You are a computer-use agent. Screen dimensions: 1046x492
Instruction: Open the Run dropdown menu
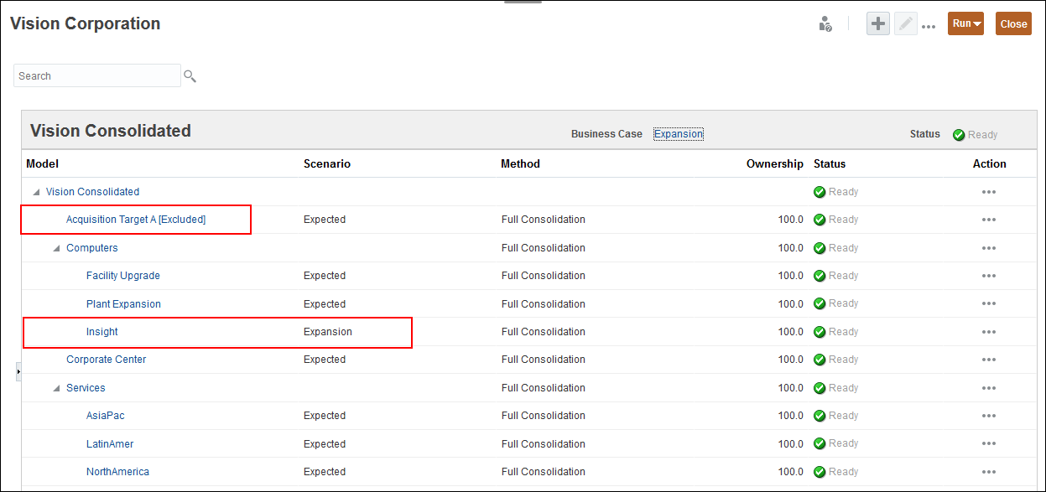[x=965, y=23]
